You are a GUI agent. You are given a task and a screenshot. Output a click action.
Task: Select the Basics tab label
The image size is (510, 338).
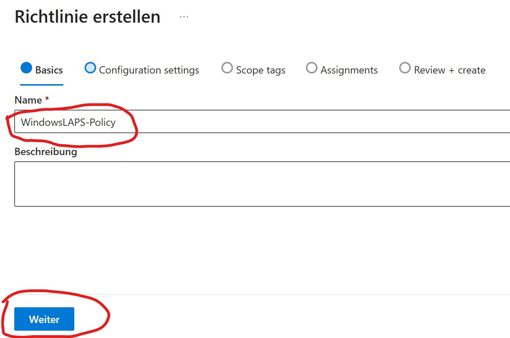point(49,70)
